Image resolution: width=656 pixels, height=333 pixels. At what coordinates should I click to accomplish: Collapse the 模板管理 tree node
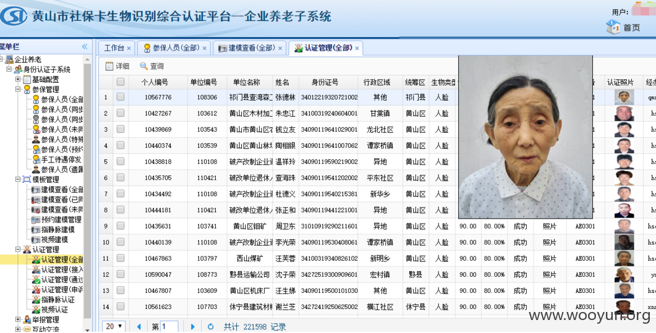(x=18, y=180)
